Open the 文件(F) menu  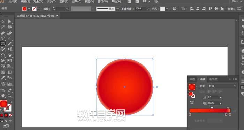point(13,1)
